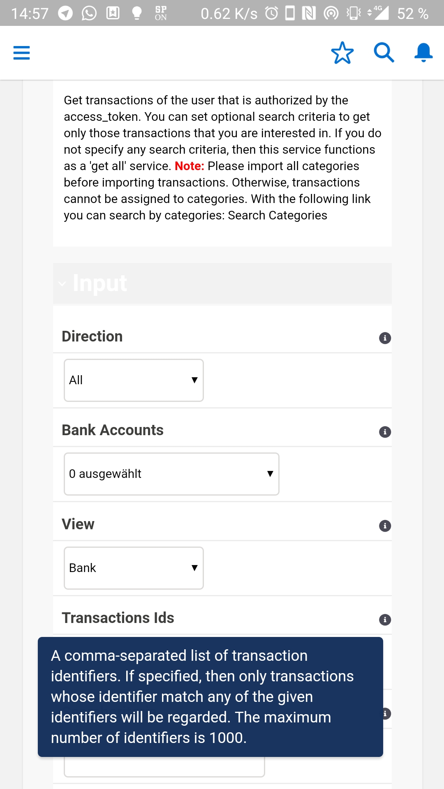Screen dimensions: 444x789
Task: Open the hamburger navigation menu
Action: tap(21, 53)
